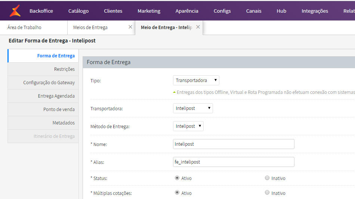Open Itinerário de Entrega side tab
This screenshot has width=355, height=199.
point(43,136)
